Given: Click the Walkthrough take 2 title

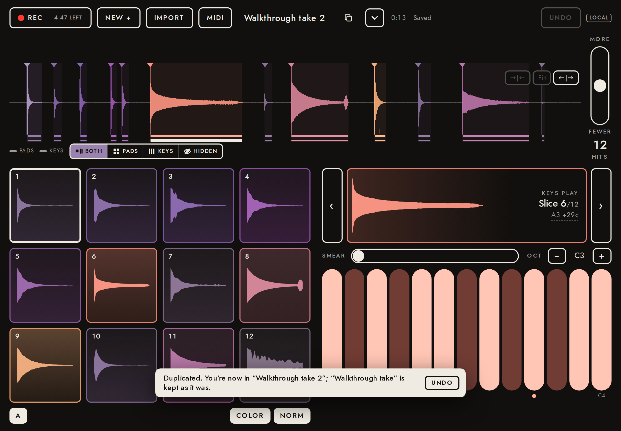Looking at the screenshot, I should pos(284,18).
